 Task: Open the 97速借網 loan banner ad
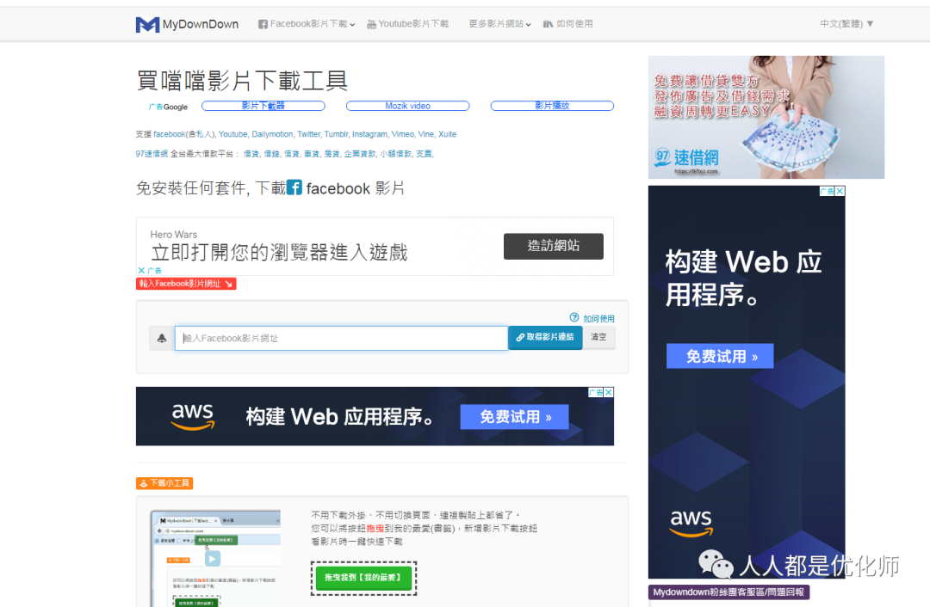pos(766,117)
